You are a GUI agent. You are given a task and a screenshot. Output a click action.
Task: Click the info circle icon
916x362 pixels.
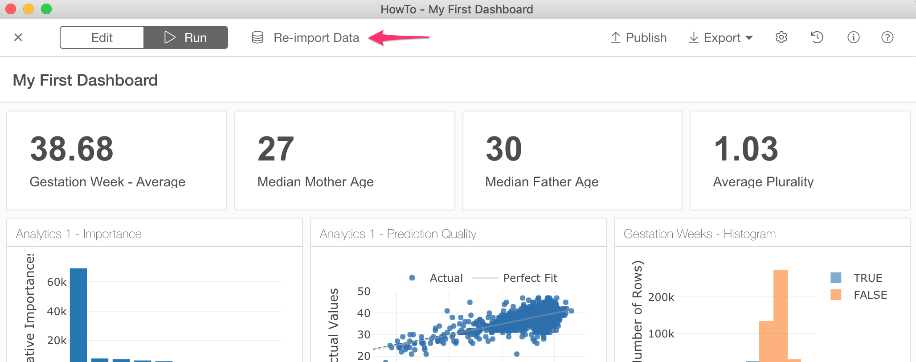coord(853,37)
